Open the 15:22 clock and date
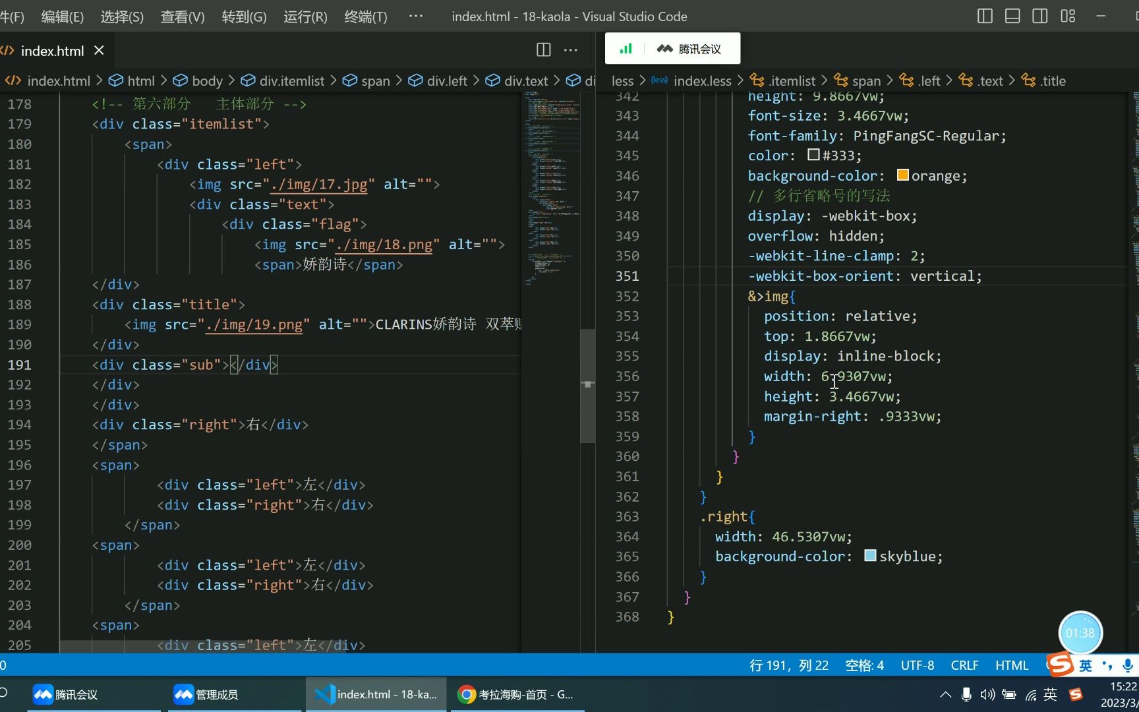Screen dimensions: 1139x712 (1119, 694)
